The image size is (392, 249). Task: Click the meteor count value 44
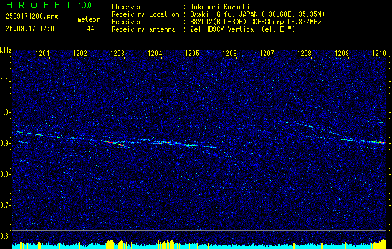pos(90,29)
